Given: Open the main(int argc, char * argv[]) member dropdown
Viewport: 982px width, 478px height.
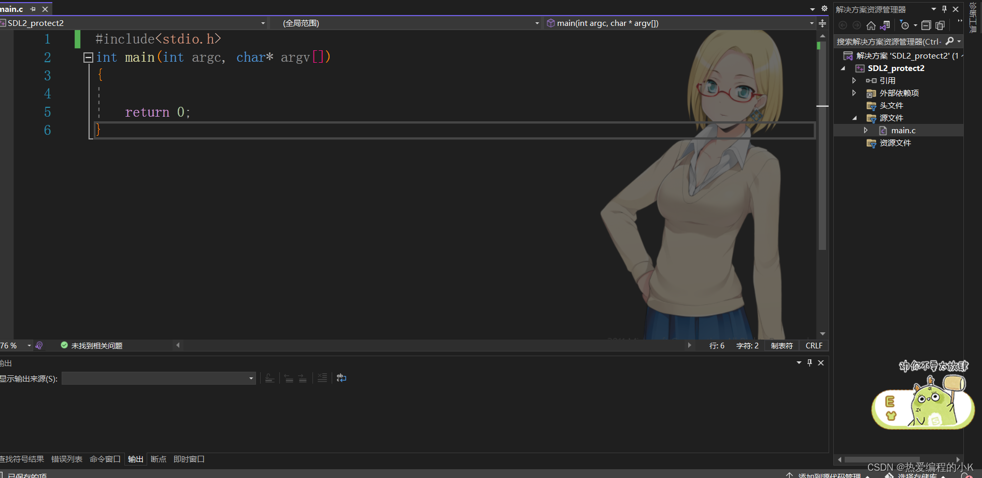Looking at the screenshot, I should (x=812, y=23).
